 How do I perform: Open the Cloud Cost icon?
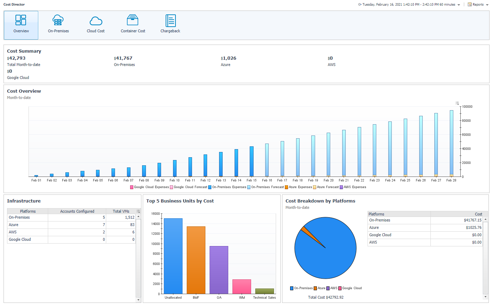coord(96,21)
